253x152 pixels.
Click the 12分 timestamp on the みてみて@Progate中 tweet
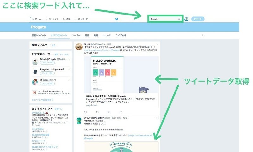[x=125, y=118]
